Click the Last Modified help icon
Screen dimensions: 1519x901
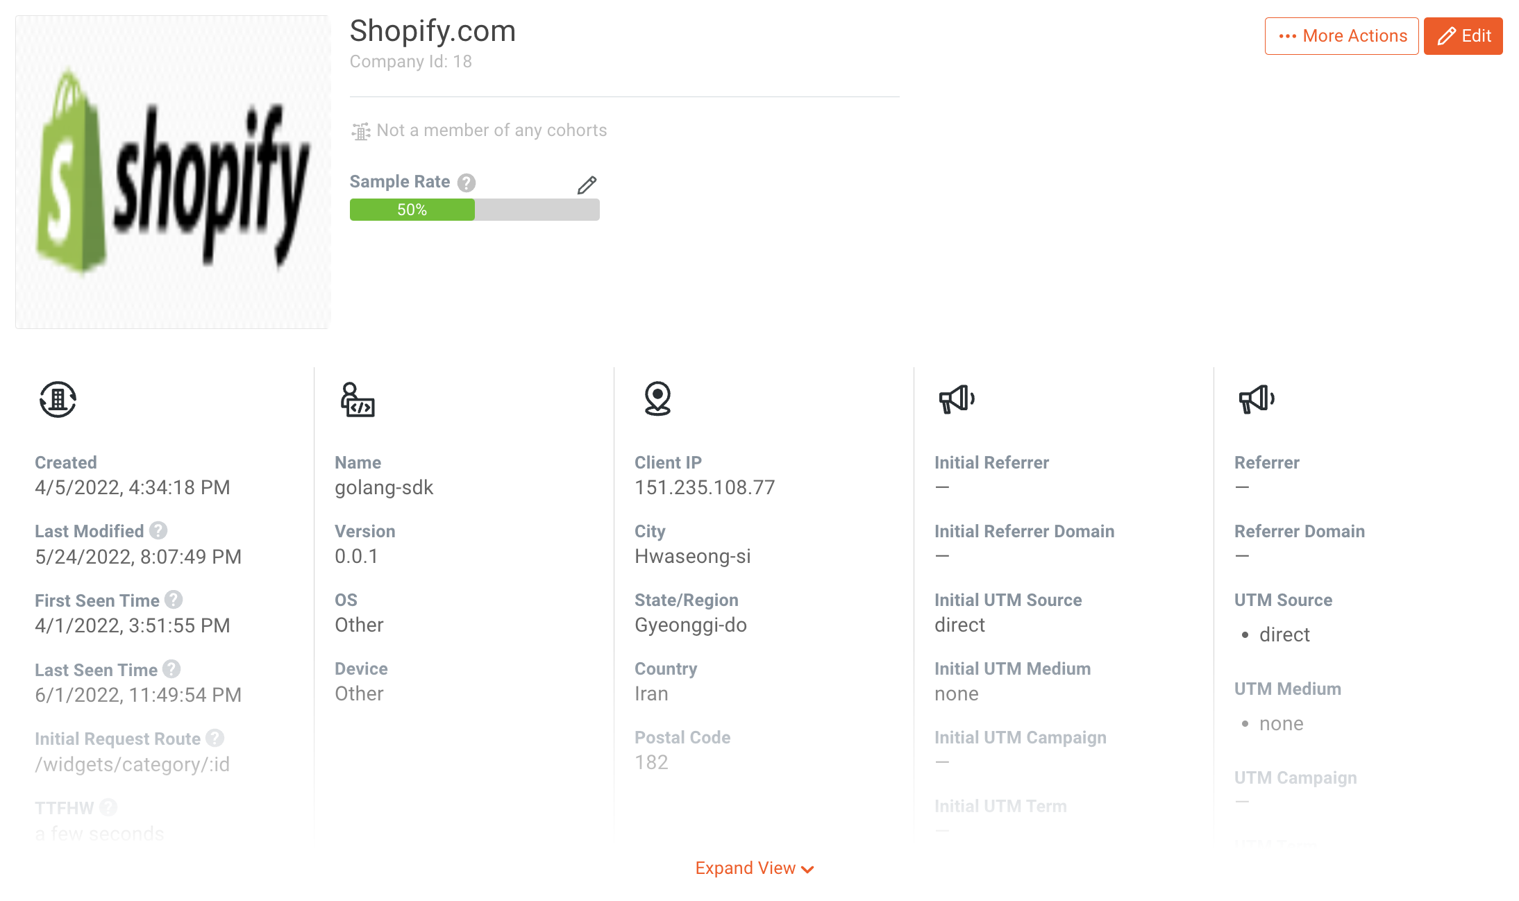click(158, 530)
